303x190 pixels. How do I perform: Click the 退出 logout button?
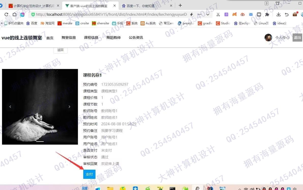pyautogui.click(x=297, y=38)
